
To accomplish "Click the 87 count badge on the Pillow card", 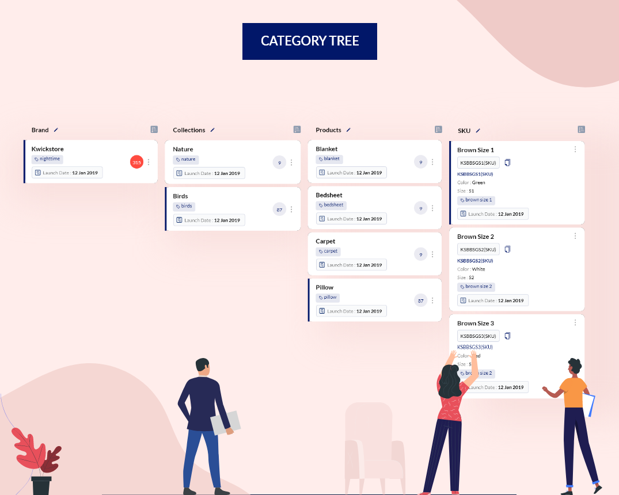I will click(x=420, y=300).
